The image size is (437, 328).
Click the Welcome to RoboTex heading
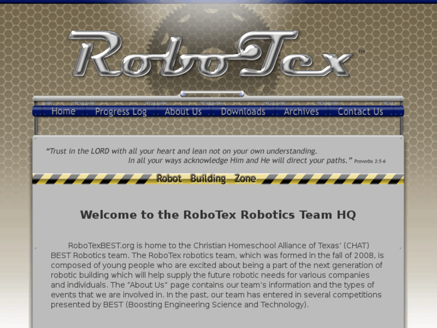coord(218,215)
